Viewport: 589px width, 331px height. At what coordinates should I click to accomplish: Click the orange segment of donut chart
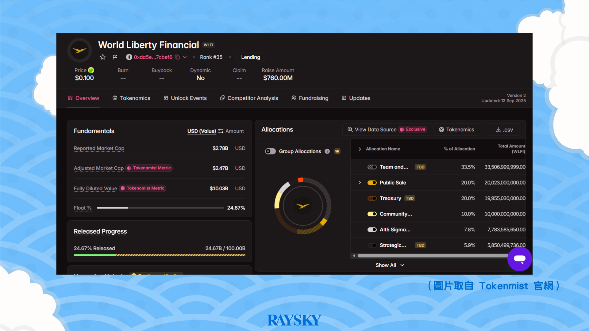[300, 180]
